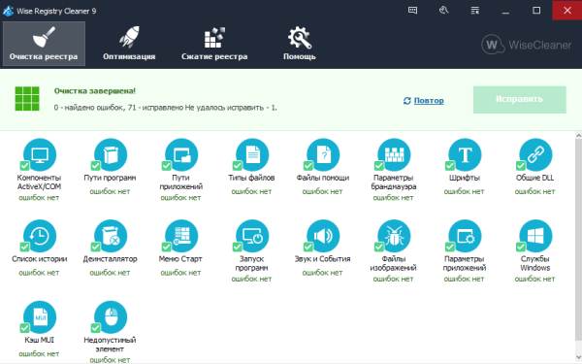Image resolution: width=582 pixels, height=364 pixels.
Task: Click 'ошибок нет' under Список истории
Action: [x=39, y=273]
